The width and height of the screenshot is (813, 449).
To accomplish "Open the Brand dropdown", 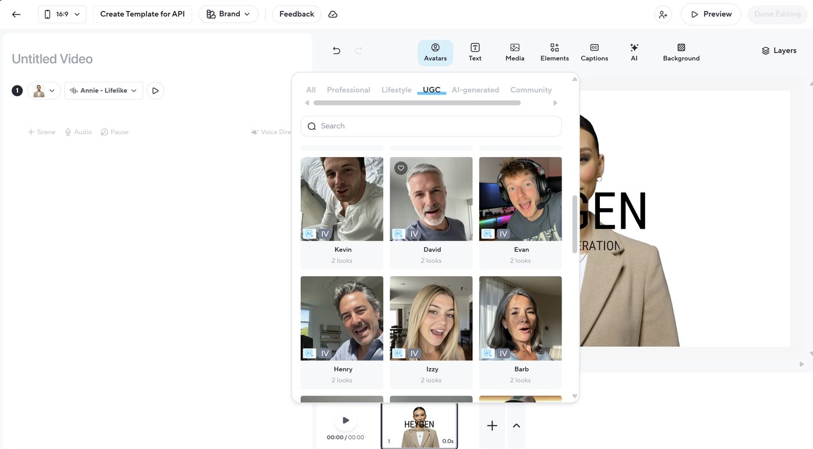I will point(228,13).
